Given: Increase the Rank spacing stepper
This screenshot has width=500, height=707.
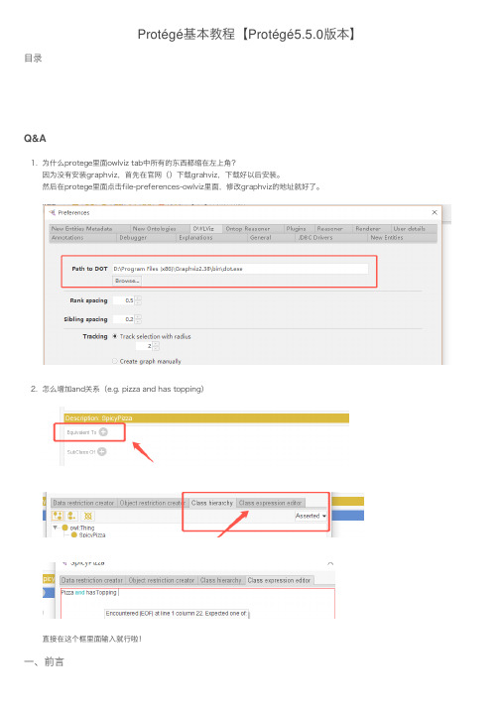Looking at the screenshot, I should [139, 298].
